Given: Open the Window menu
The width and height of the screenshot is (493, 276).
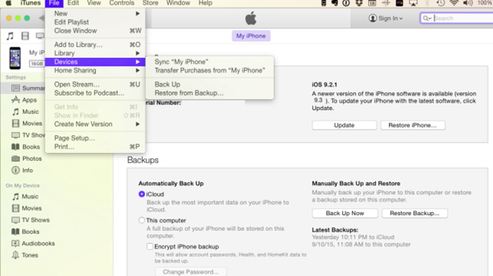Looking at the screenshot, I should pos(179,3).
